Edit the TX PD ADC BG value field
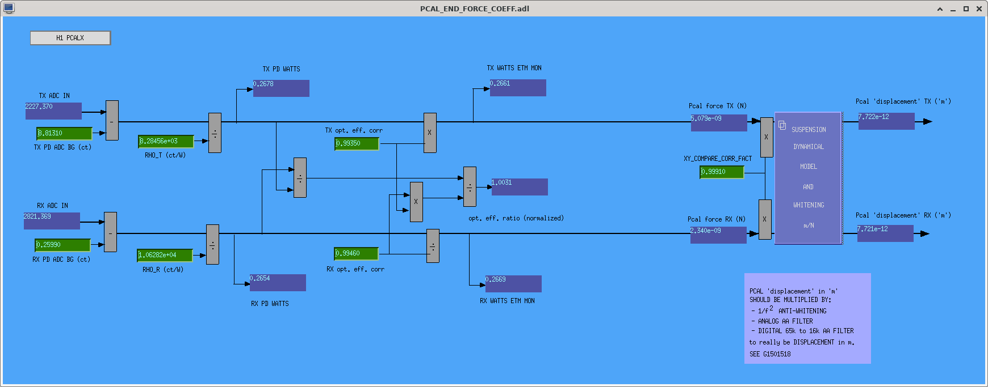Screen dimensions: 988x387 coord(64,133)
